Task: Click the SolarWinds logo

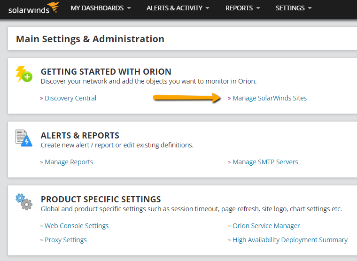Action: tap(34, 8)
